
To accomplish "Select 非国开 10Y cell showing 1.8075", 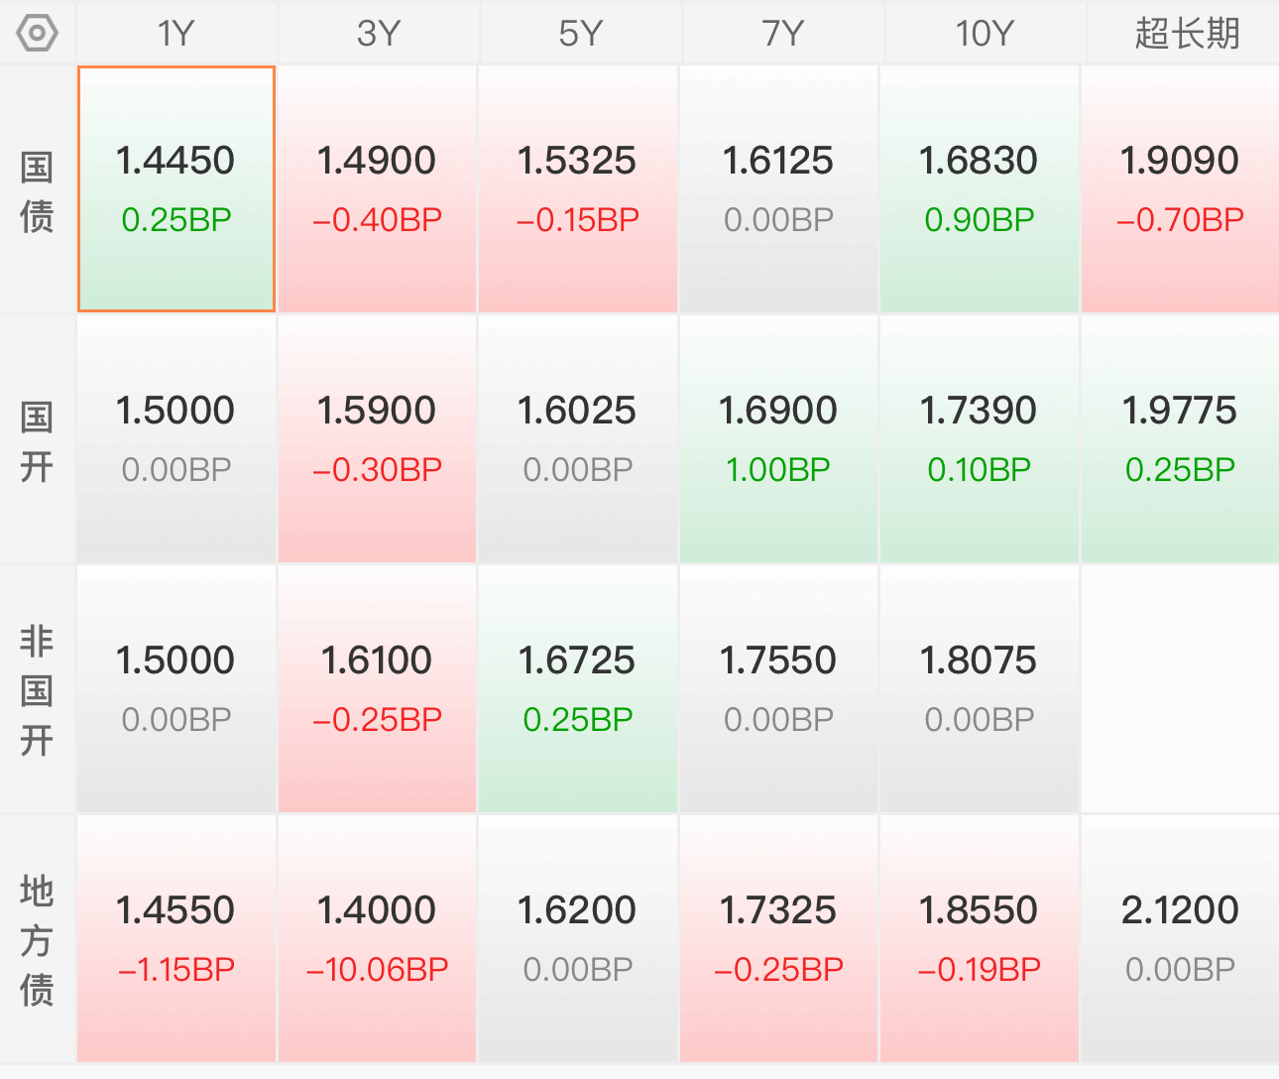I will pos(980,689).
